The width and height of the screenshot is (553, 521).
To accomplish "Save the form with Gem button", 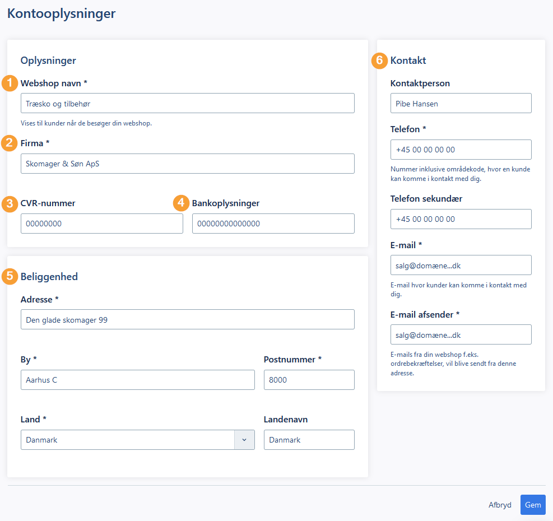I will [533, 505].
